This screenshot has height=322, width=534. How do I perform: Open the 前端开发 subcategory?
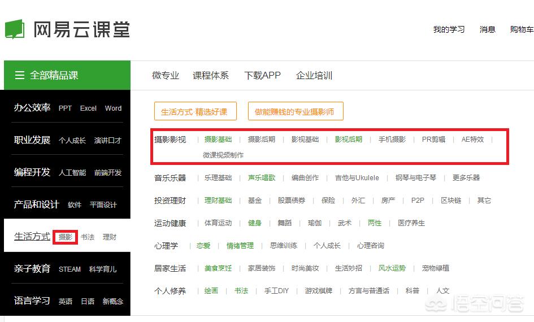click(x=107, y=172)
